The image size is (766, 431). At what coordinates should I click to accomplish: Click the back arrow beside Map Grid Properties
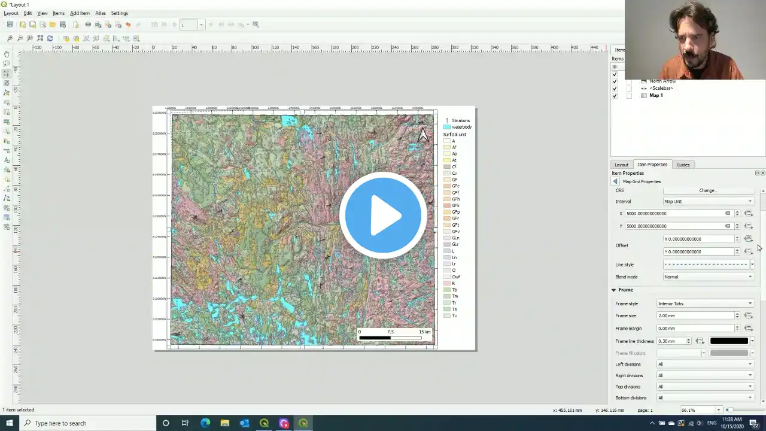[x=615, y=181]
